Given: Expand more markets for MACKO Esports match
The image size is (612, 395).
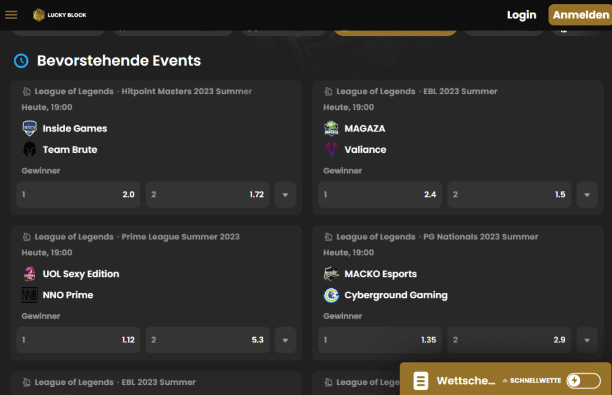Looking at the screenshot, I should 587,340.
